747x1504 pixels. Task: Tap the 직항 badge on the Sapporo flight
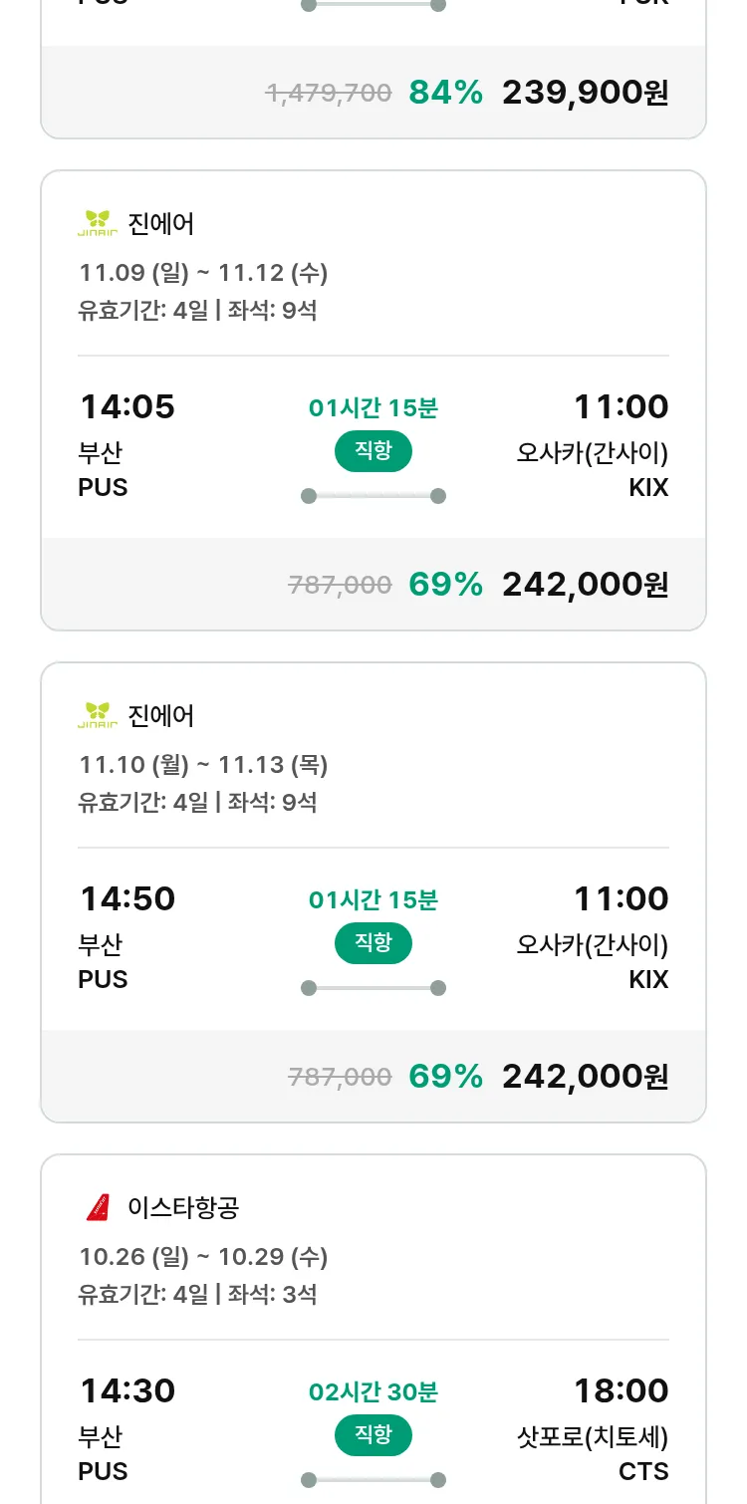point(373,1435)
